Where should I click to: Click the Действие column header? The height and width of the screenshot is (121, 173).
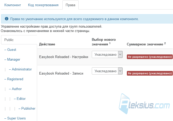(47, 44)
